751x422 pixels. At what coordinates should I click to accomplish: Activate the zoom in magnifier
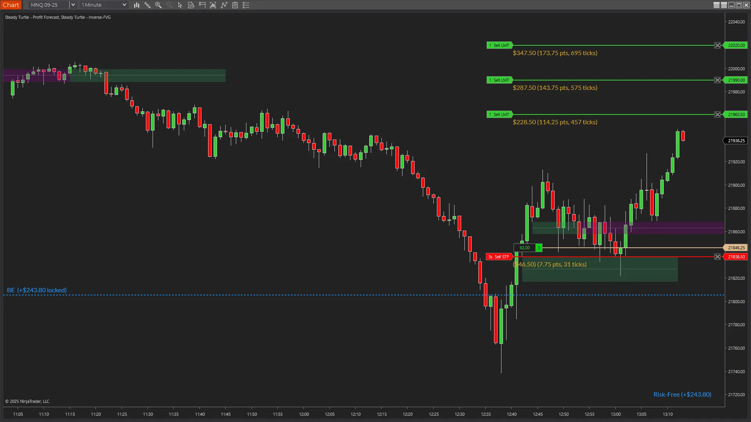coord(158,5)
